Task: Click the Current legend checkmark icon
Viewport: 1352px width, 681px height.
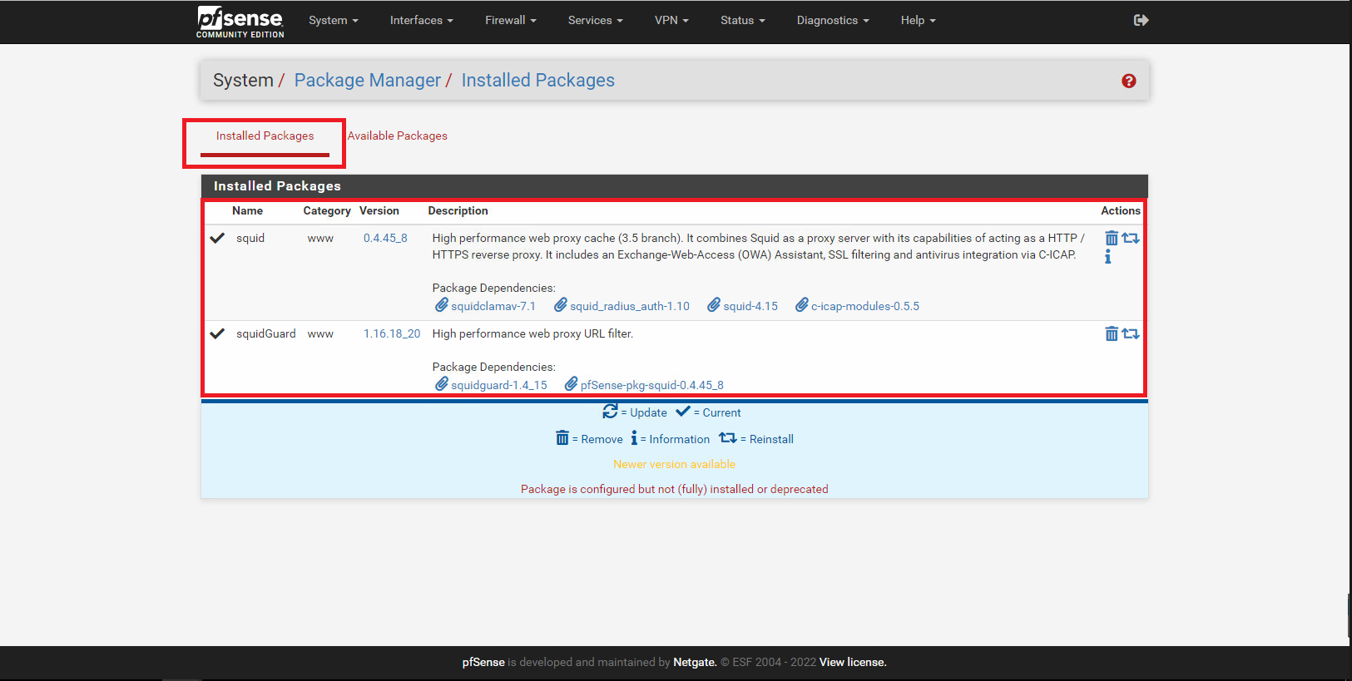Action: point(683,412)
